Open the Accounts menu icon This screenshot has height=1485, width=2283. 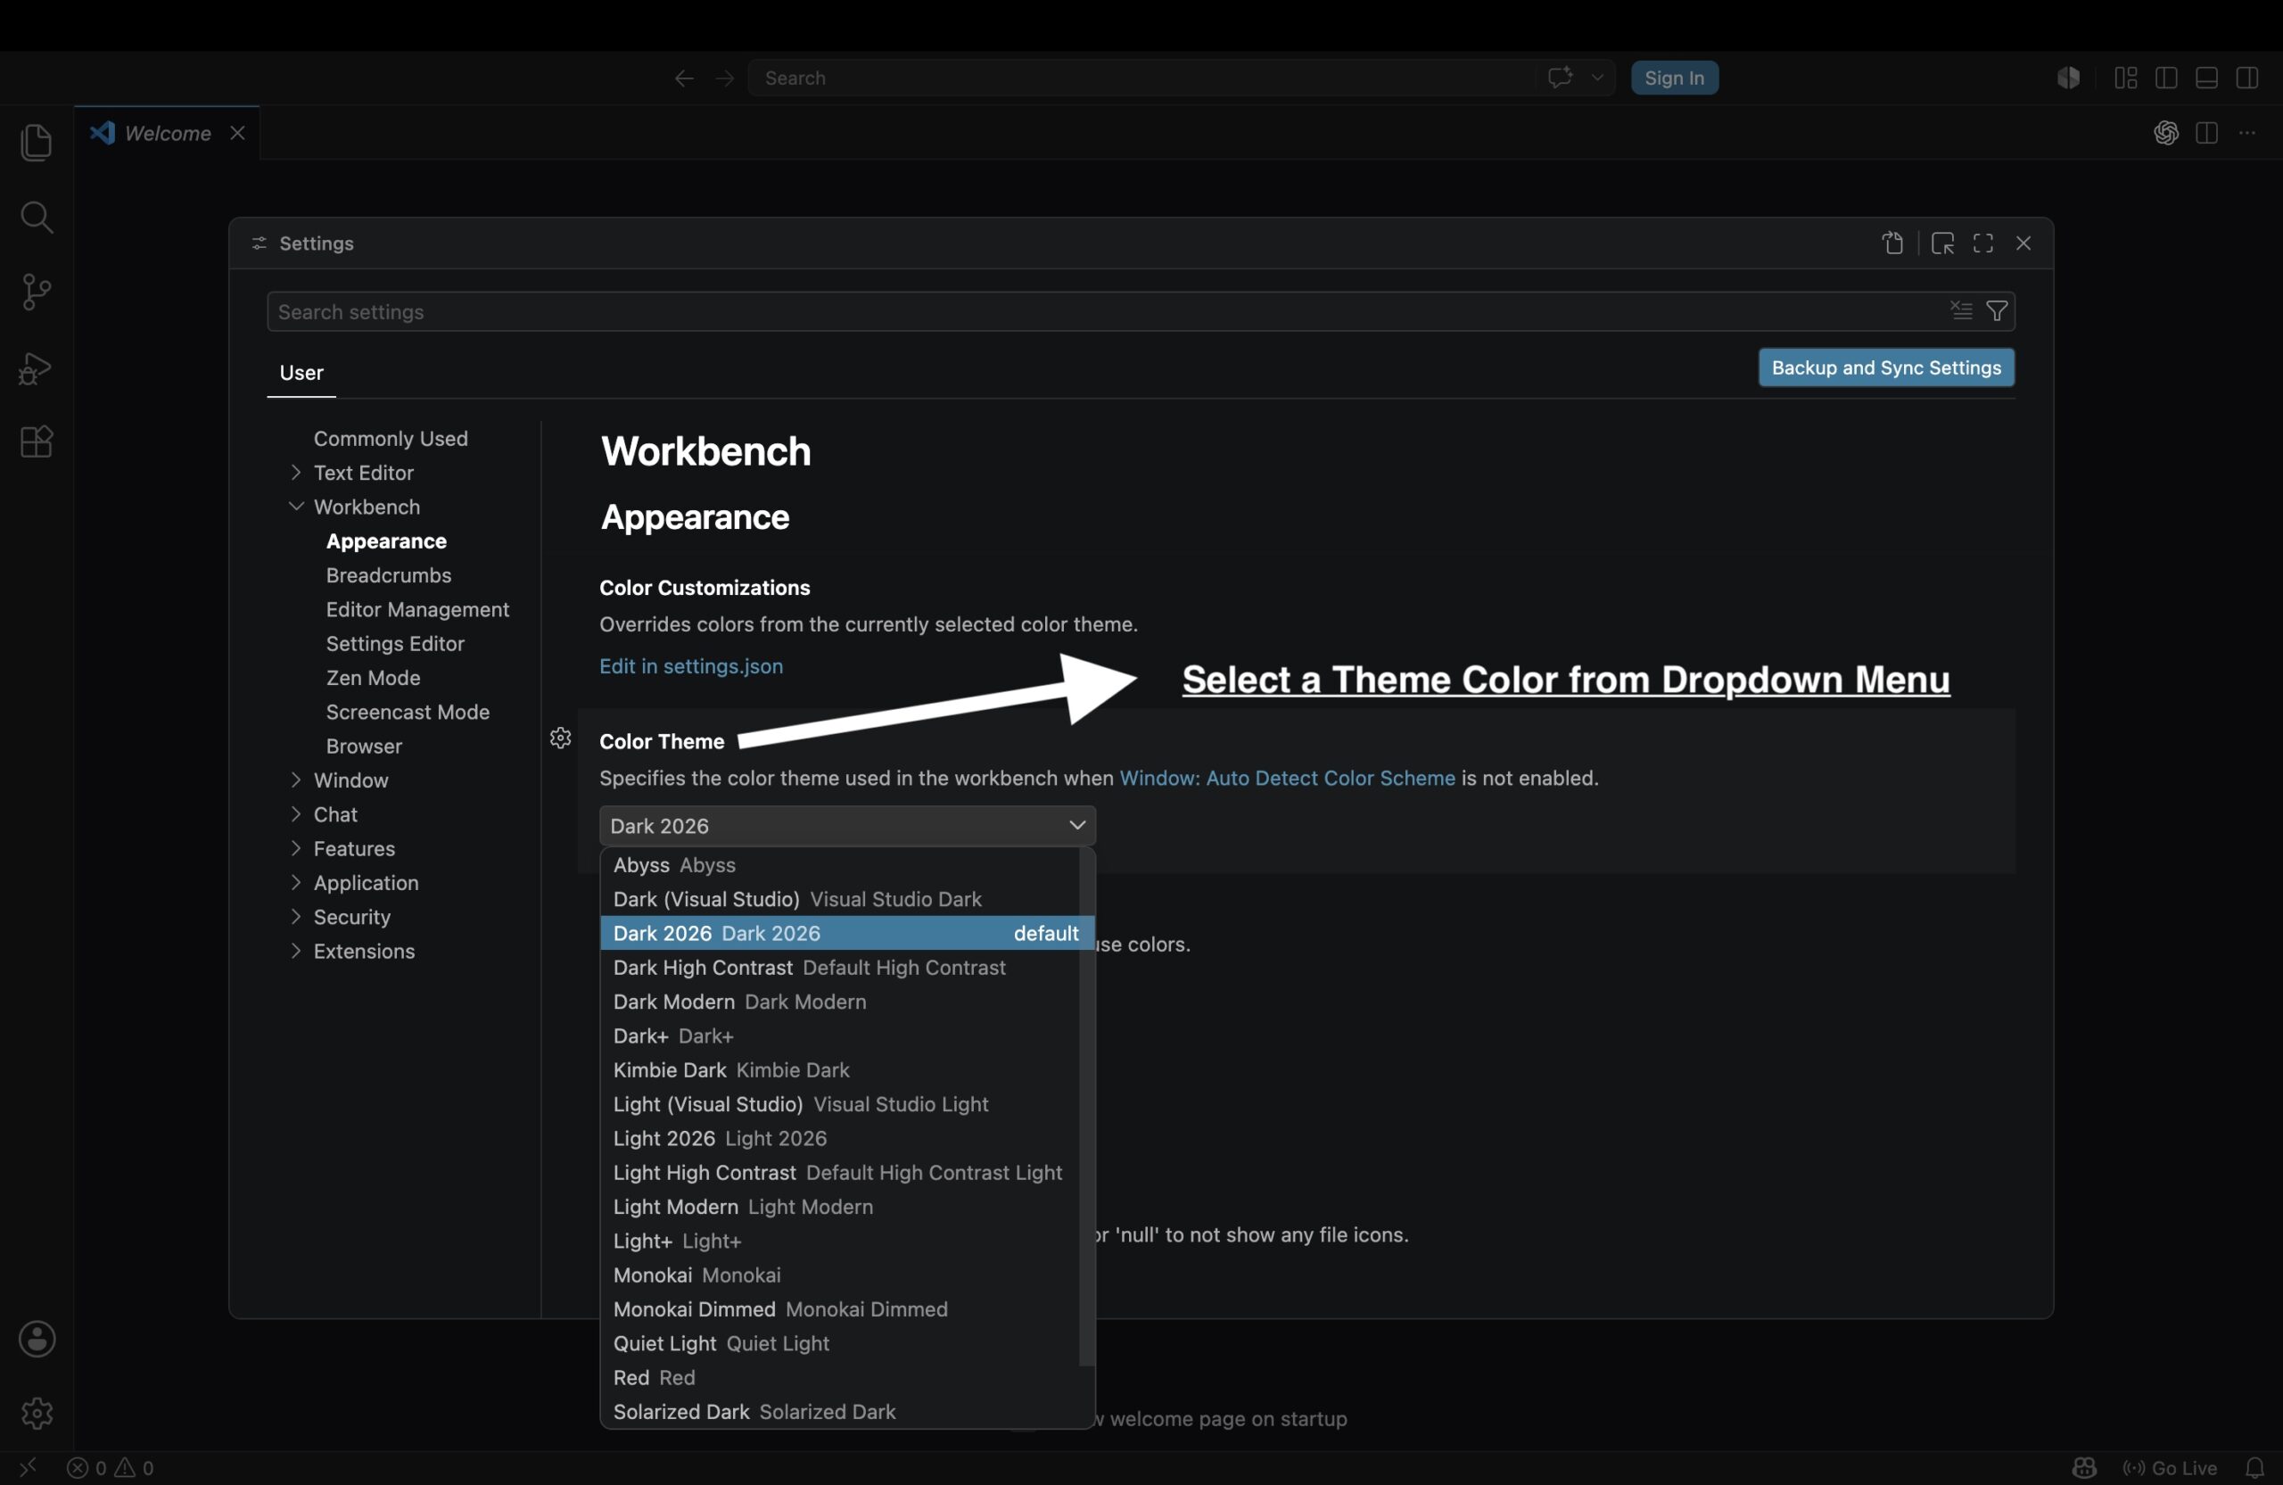tap(37, 1340)
